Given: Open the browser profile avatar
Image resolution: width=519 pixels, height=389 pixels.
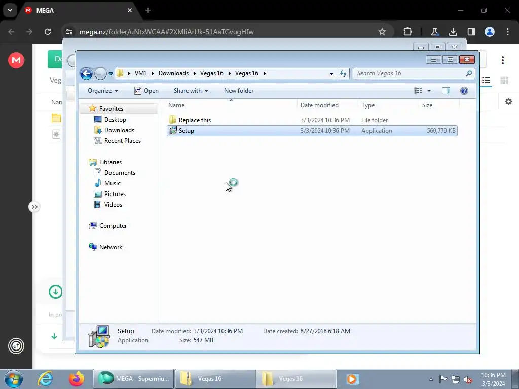Looking at the screenshot, I should [490, 32].
